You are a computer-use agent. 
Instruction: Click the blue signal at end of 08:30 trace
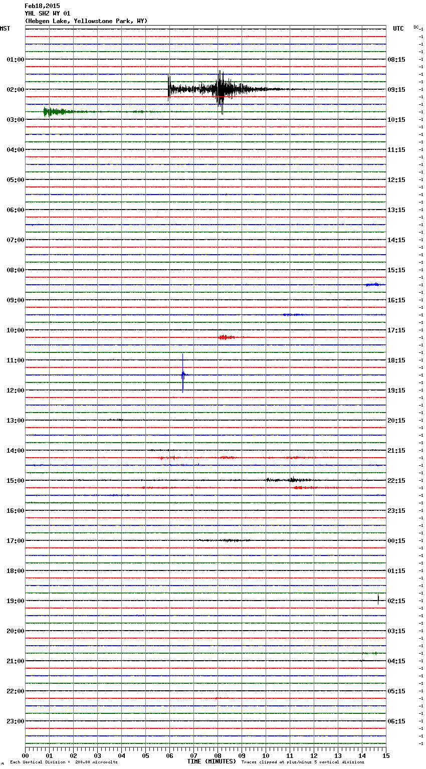point(375,284)
